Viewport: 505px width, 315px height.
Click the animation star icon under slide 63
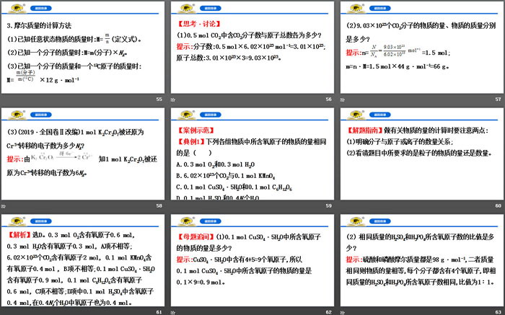point(343,312)
